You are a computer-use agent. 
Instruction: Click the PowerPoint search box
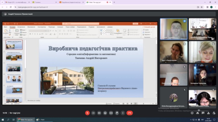pos(81,24)
